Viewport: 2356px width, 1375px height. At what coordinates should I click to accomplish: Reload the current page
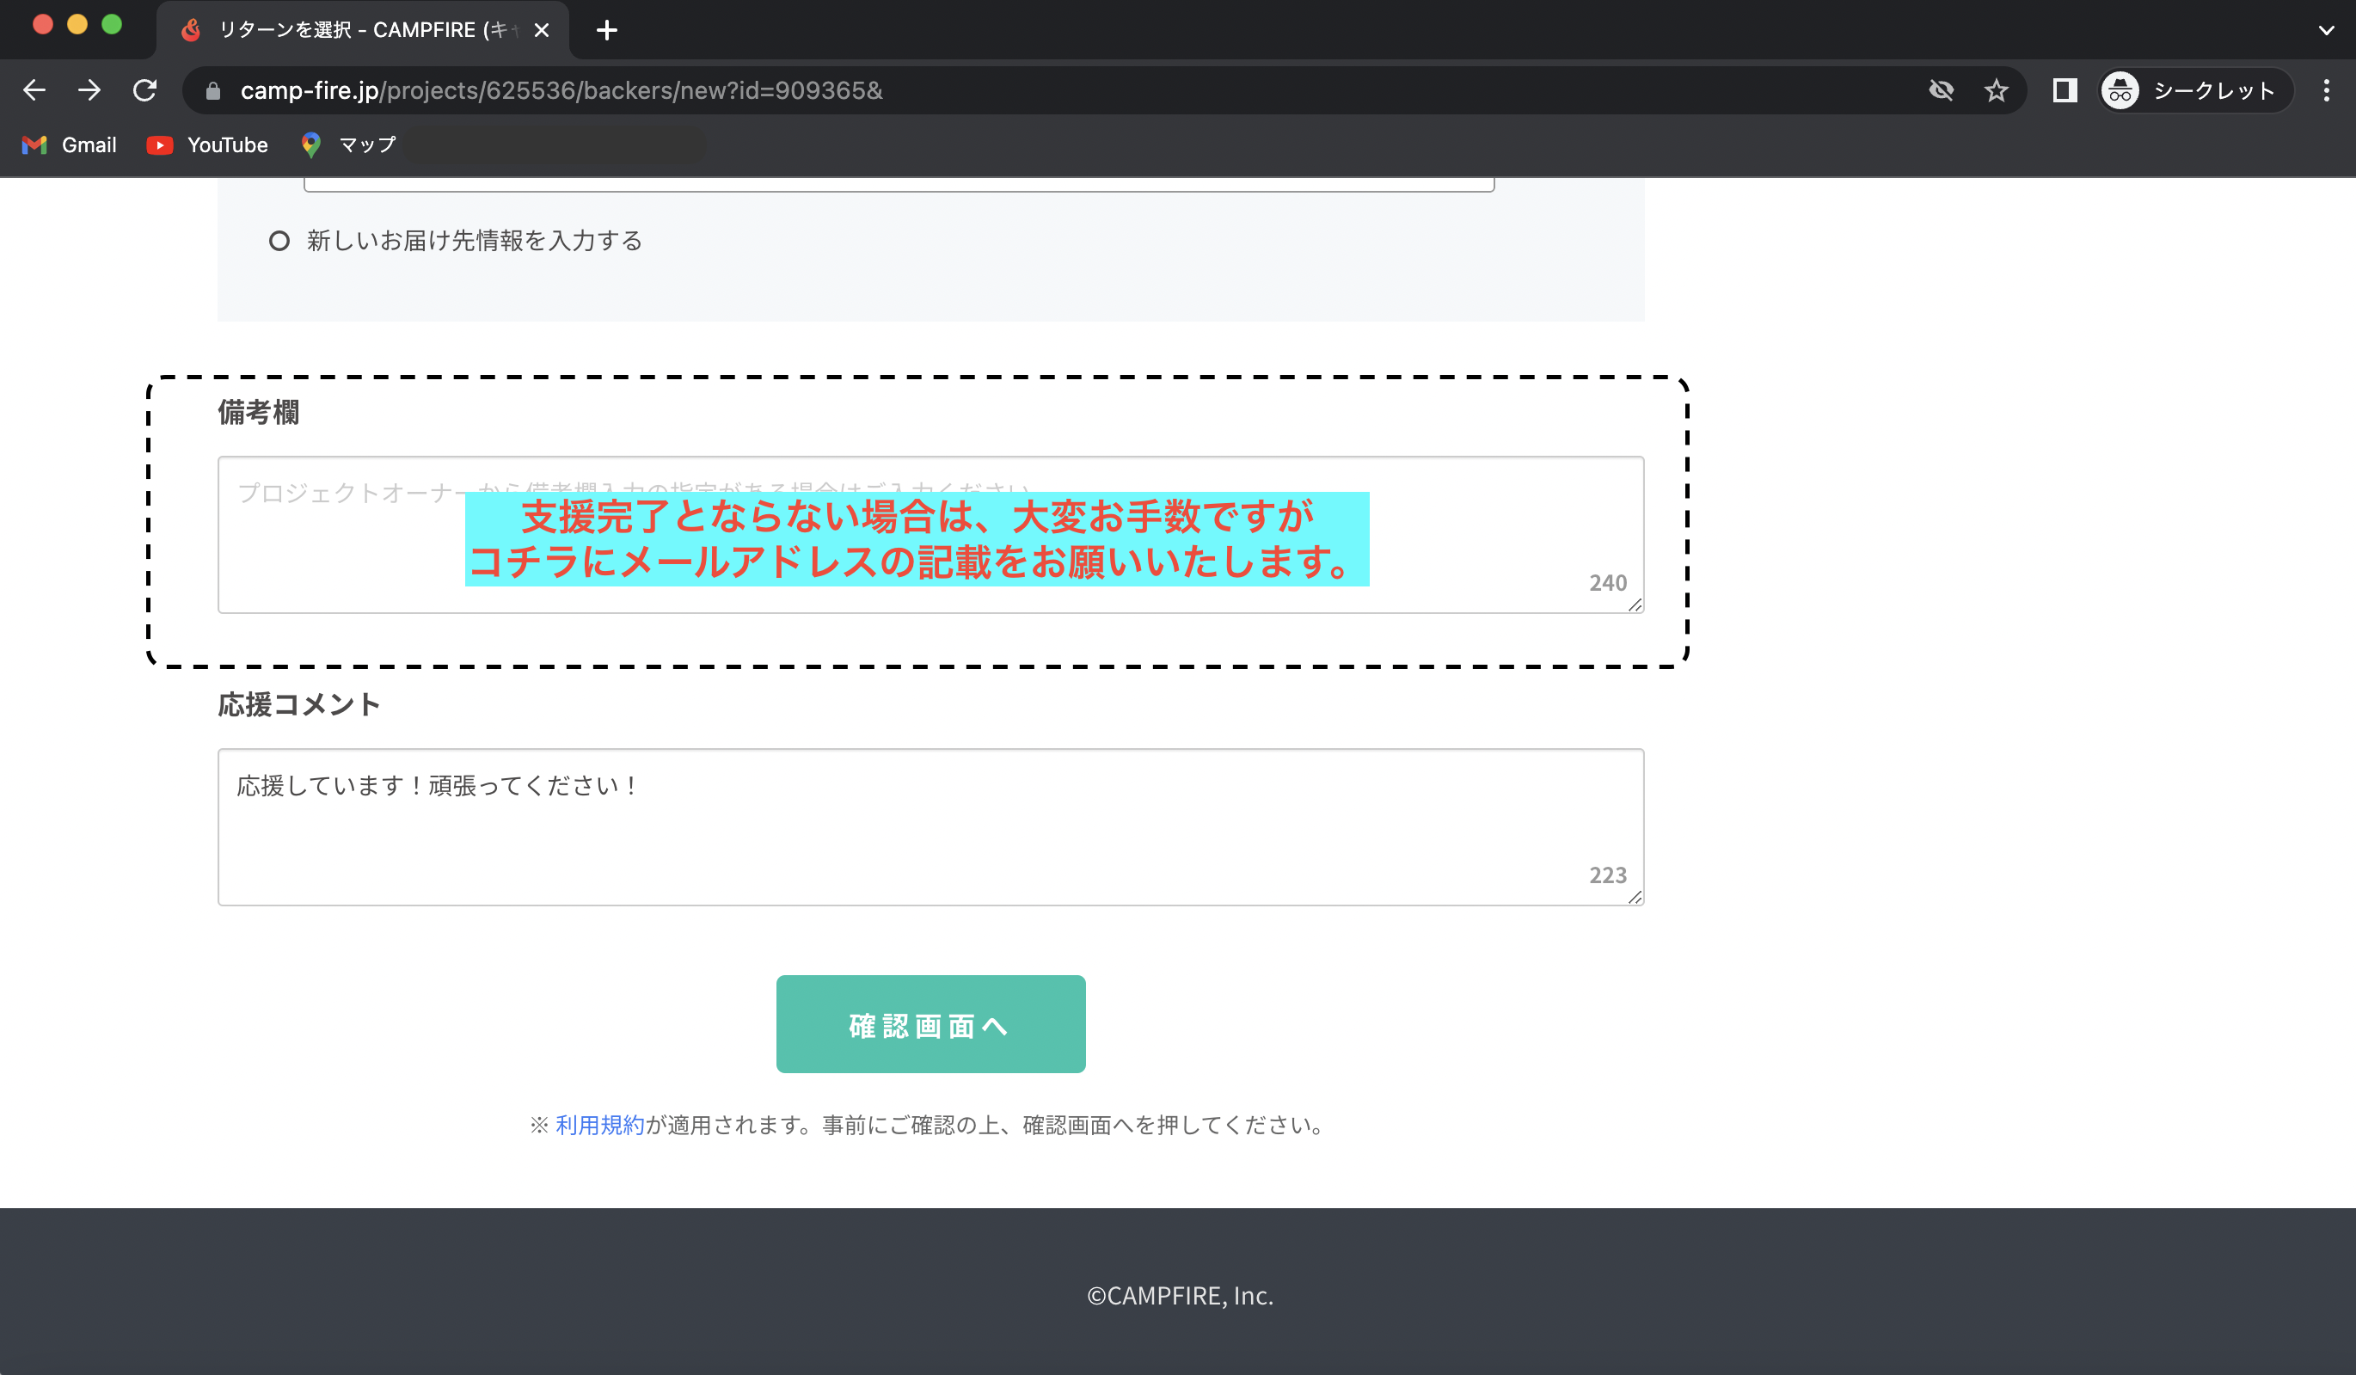click(x=145, y=90)
